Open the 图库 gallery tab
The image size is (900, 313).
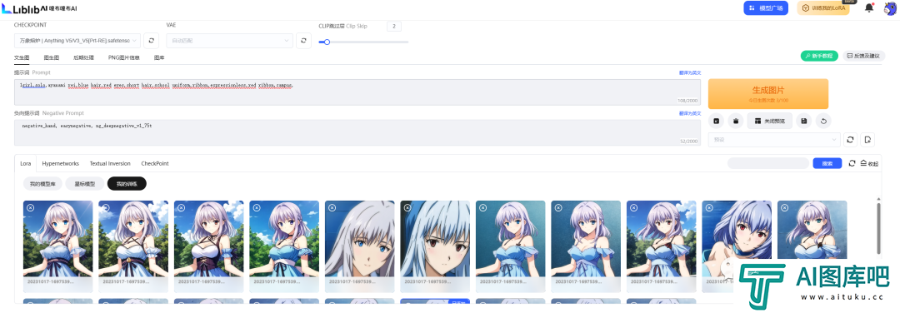[x=159, y=58]
